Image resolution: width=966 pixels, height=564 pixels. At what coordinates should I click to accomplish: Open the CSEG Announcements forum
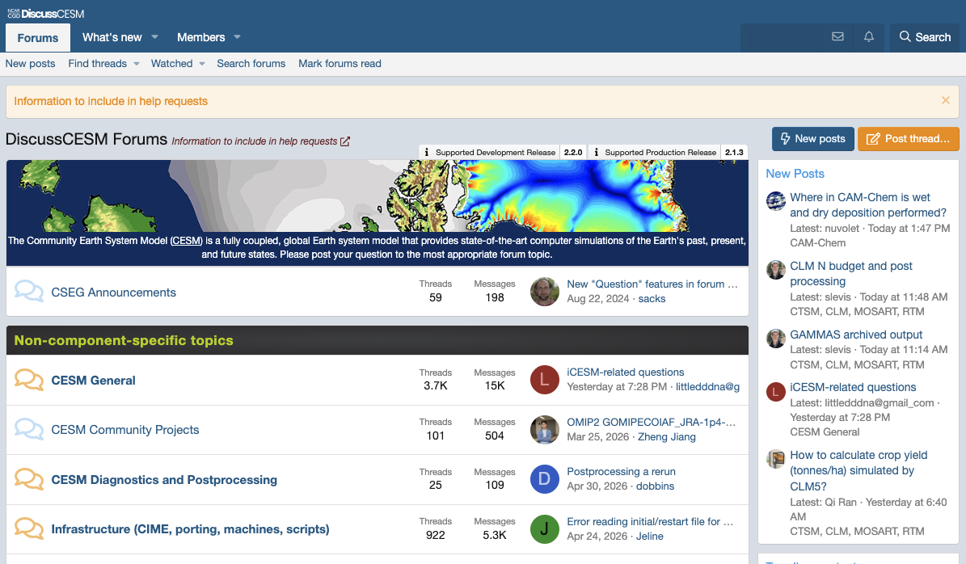(x=113, y=293)
